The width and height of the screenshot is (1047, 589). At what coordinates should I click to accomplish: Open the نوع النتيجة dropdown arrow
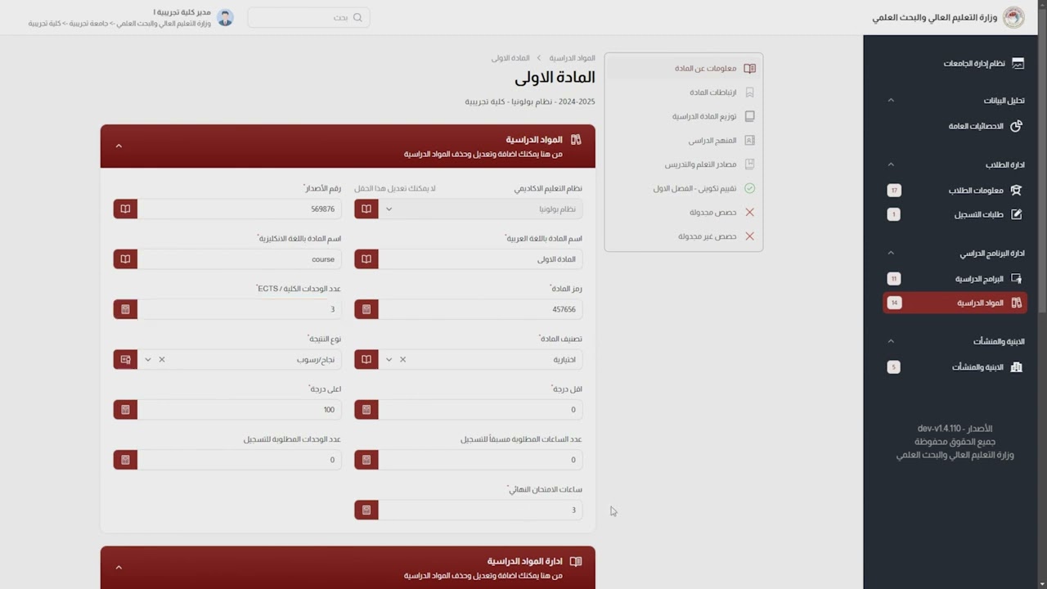click(x=147, y=359)
